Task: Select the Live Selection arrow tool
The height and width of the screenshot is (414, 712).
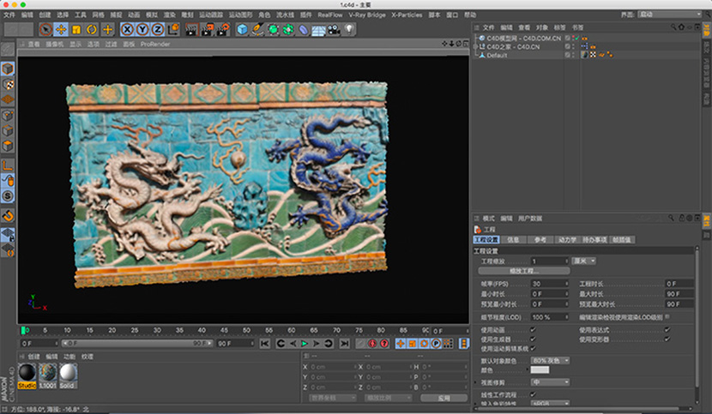Action: point(45,29)
